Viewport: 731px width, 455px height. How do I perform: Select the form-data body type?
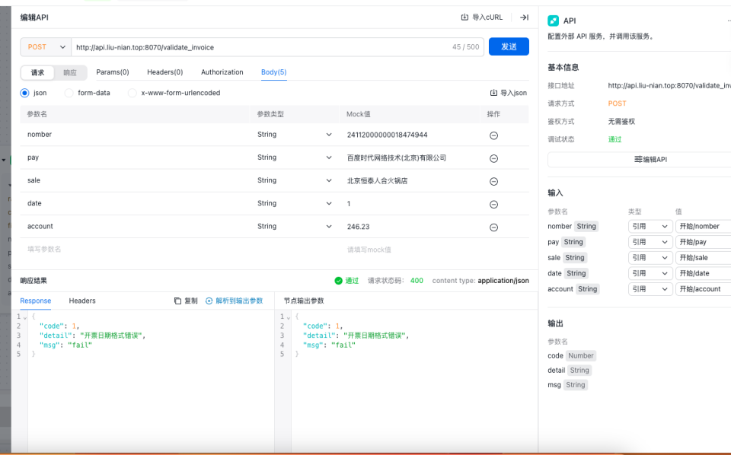[x=69, y=93]
